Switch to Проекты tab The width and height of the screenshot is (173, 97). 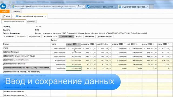tap(31, 22)
